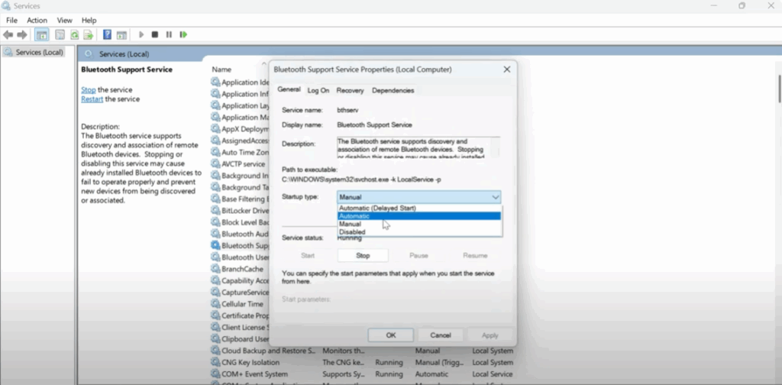Screen dimensions: 782x385
Task: Click the gear icon beside Cellular Time
Action: tap(215, 304)
